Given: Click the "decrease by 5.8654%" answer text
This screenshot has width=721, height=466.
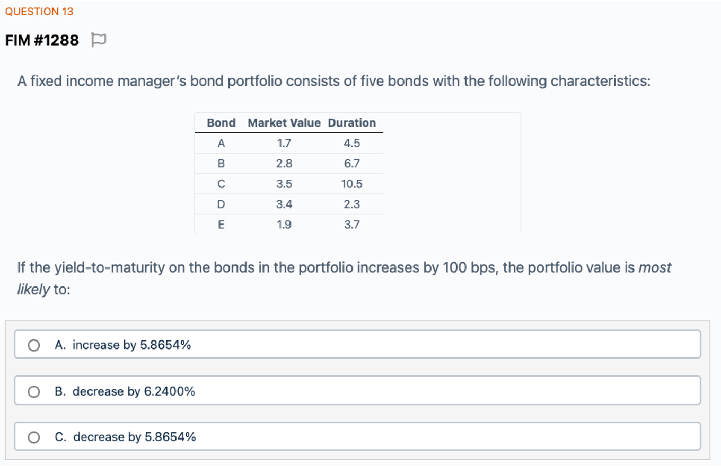Looking at the screenshot, I should point(134,437).
